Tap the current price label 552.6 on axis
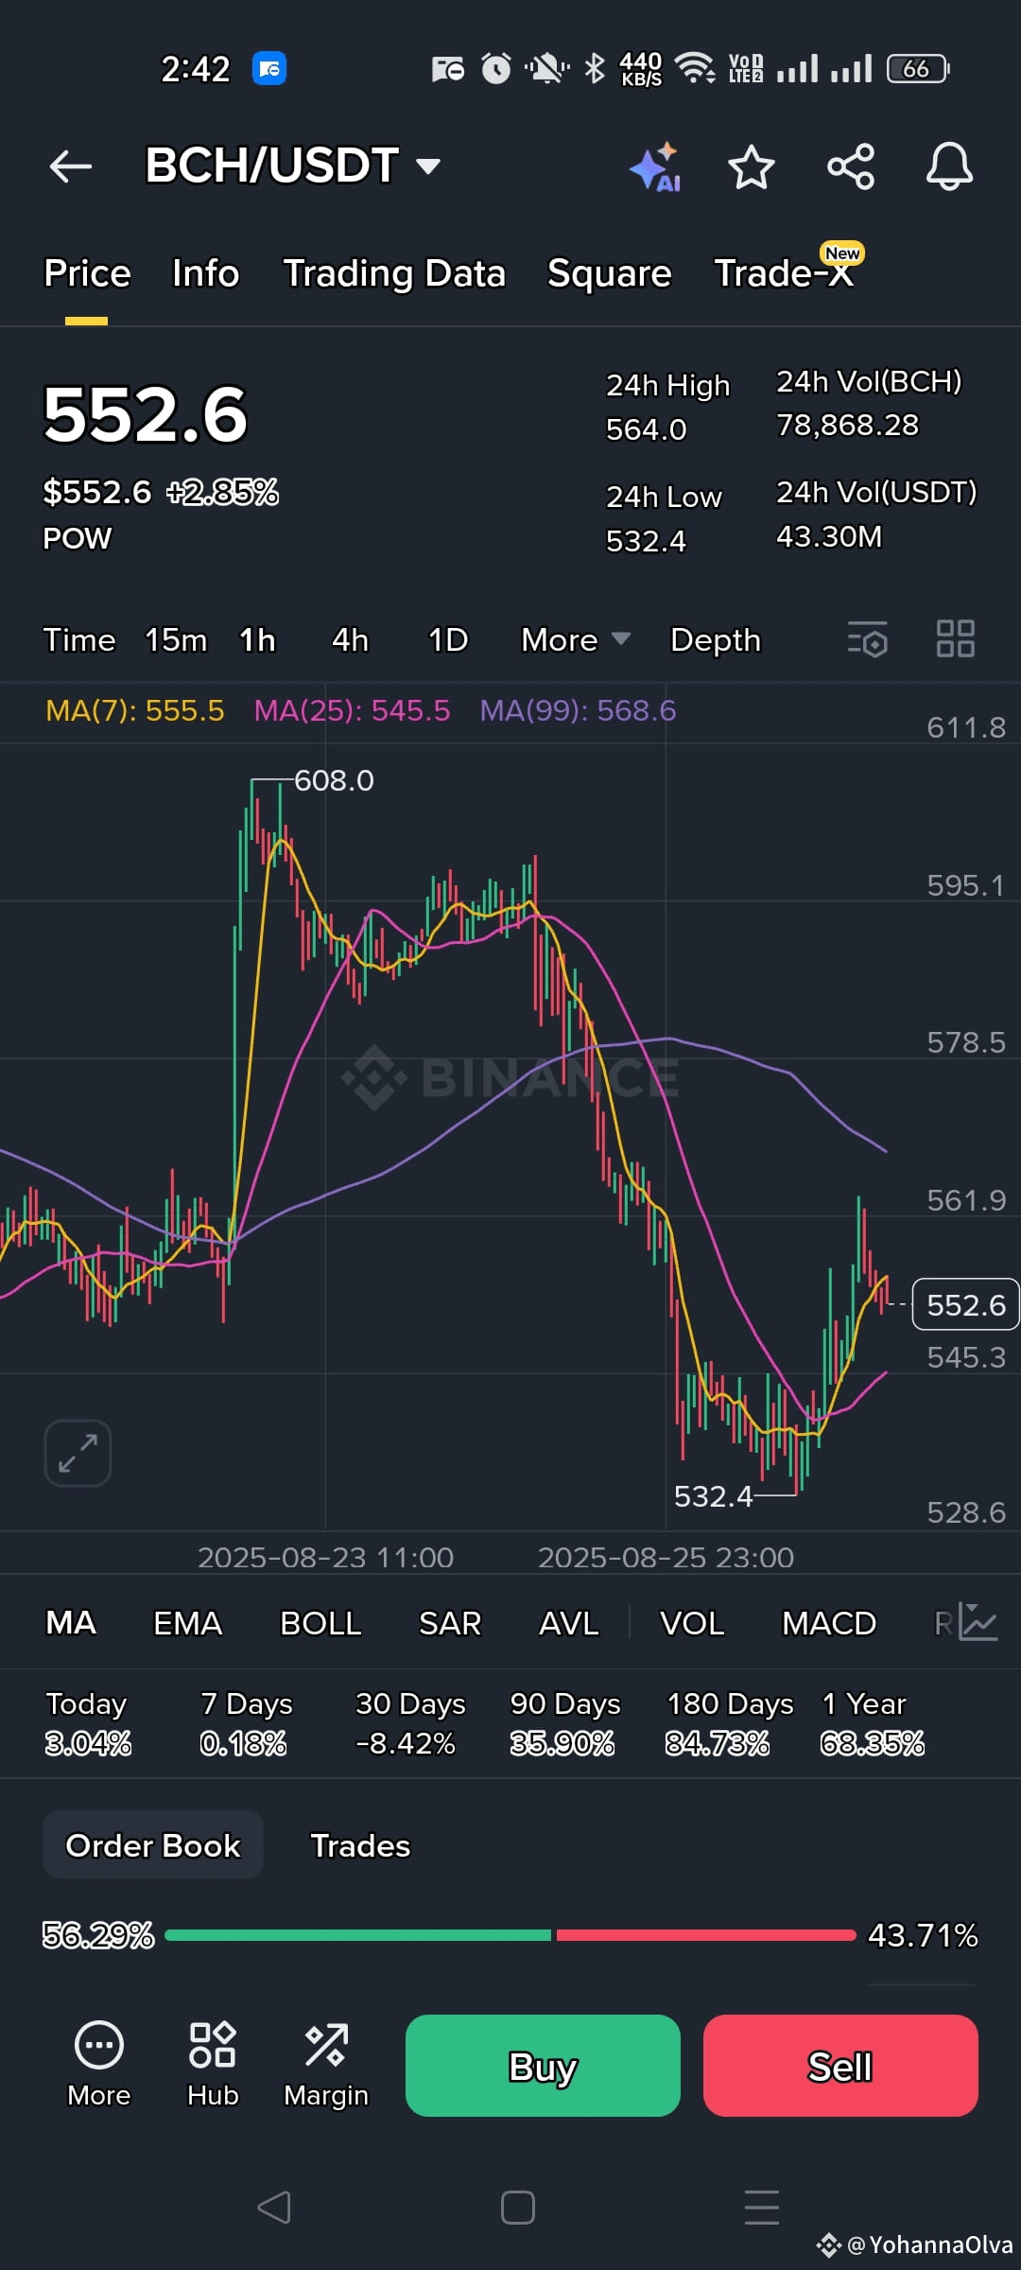 [x=965, y=1304]
